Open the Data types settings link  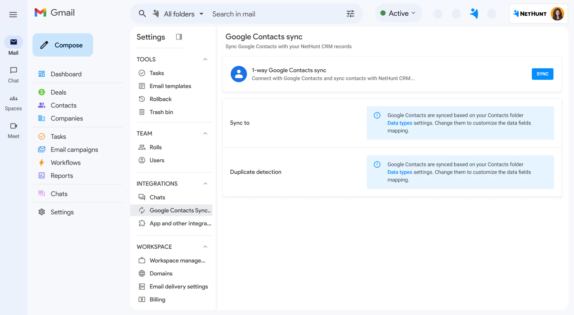(400, 123)
